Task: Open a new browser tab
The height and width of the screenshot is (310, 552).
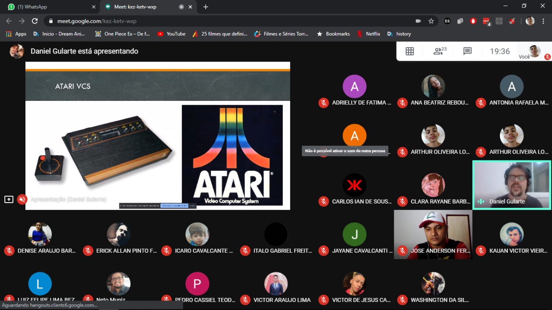Action: 206,7
